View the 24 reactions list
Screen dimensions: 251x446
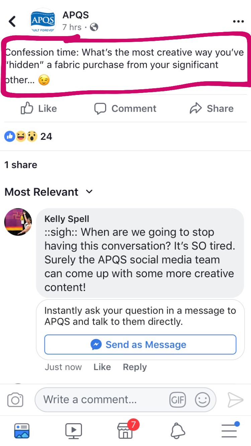coord(28,136)
